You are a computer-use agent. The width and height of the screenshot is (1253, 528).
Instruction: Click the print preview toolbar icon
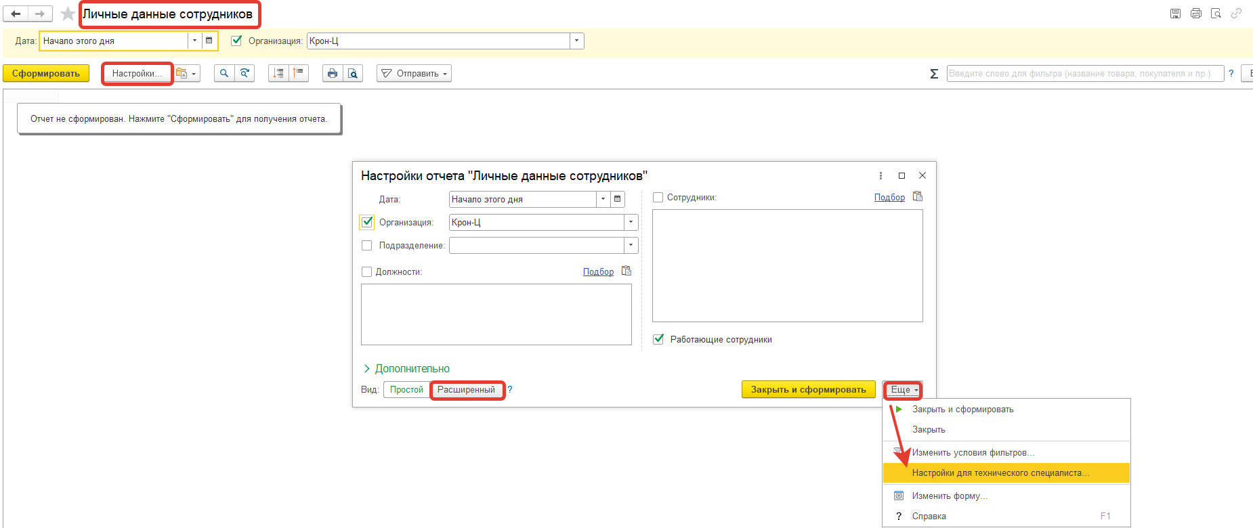tap(353, 73)
